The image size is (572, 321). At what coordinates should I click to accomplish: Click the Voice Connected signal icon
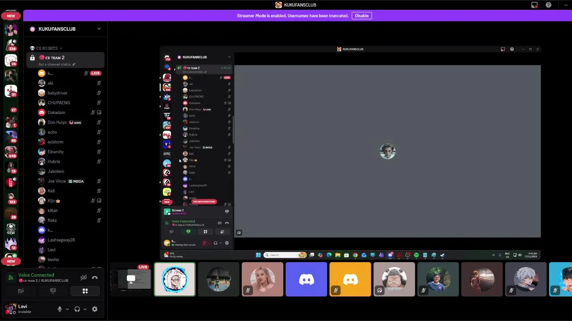11,278
